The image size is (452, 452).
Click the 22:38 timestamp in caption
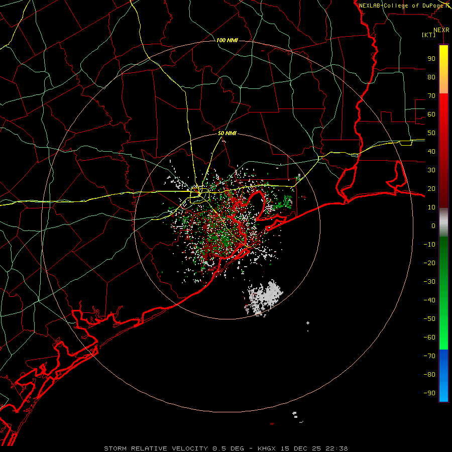point(336,448)
